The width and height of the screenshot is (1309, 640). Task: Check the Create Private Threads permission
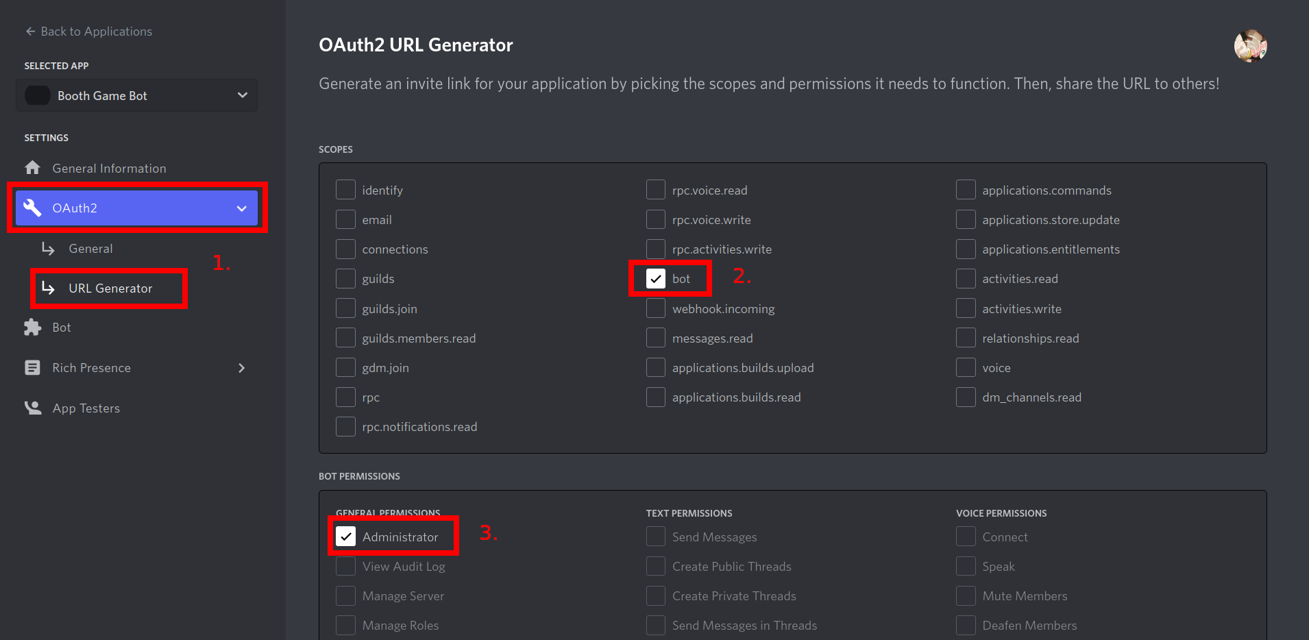656,595
